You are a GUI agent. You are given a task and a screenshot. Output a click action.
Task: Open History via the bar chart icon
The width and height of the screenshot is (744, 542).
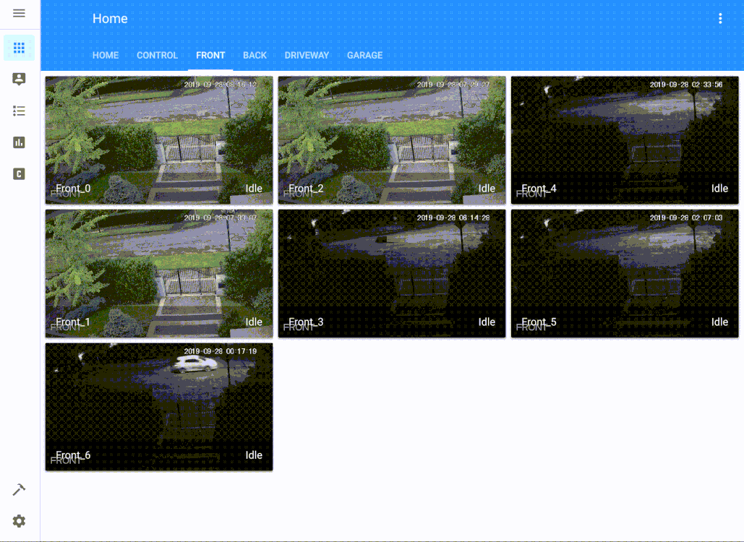(x=19, y=142)
